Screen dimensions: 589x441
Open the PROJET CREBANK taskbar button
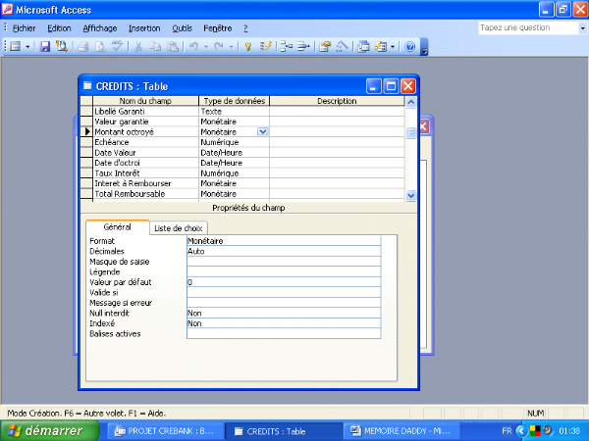[165, 430]
